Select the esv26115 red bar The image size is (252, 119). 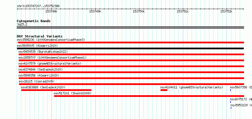(131, 84)
